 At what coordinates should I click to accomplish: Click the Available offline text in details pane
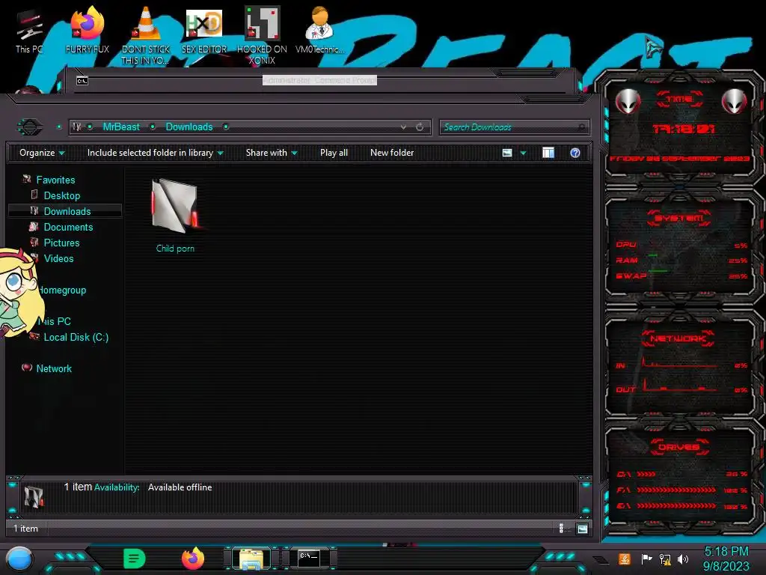coord(180,487)
